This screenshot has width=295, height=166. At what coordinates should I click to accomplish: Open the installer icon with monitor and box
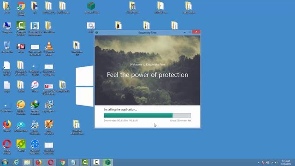(x=49, y=106)
